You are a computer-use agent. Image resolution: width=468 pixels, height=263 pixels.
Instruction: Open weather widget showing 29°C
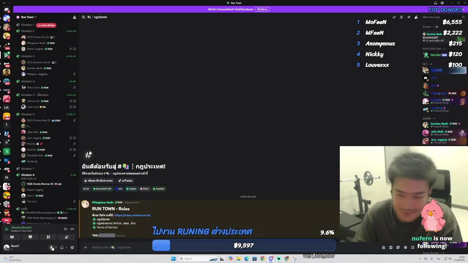[13, 259]
